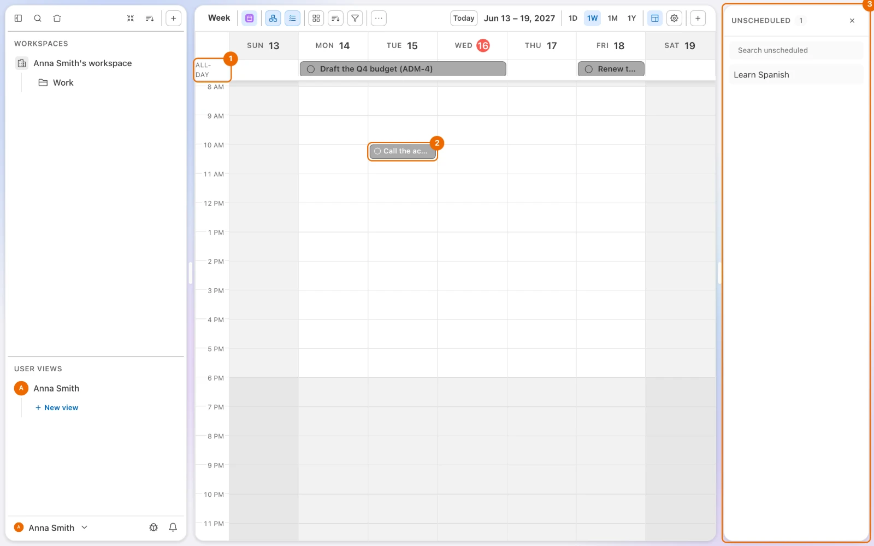
Task: Open Anna Smith user view
Action: (x=56, y=388)
